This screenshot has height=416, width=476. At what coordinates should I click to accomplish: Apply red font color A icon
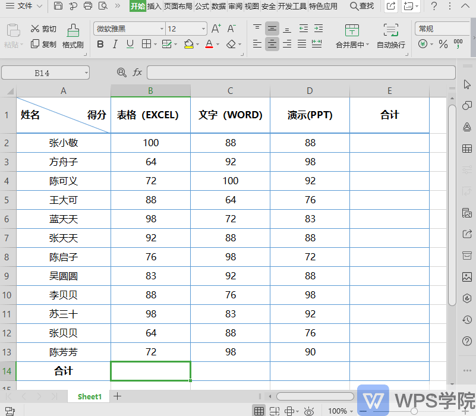(x=209, y=44)
